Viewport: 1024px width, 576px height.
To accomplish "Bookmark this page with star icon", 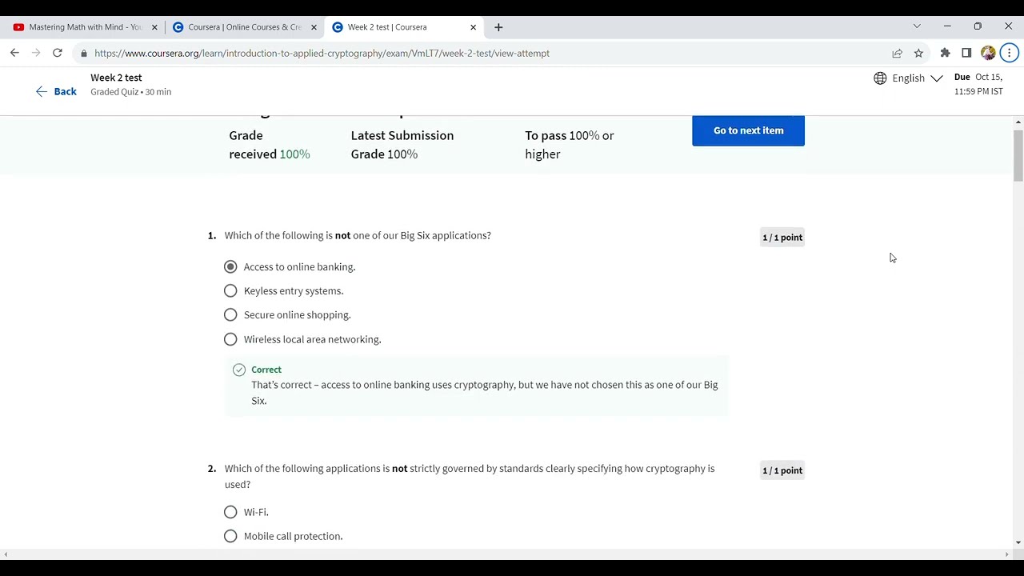I will pyautogui.click(x=918, y=53).
